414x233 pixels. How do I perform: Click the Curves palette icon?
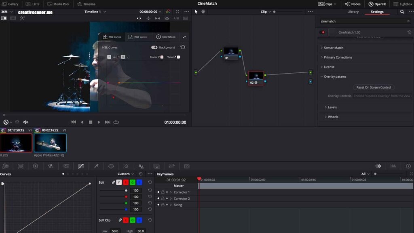pos(81,166)
